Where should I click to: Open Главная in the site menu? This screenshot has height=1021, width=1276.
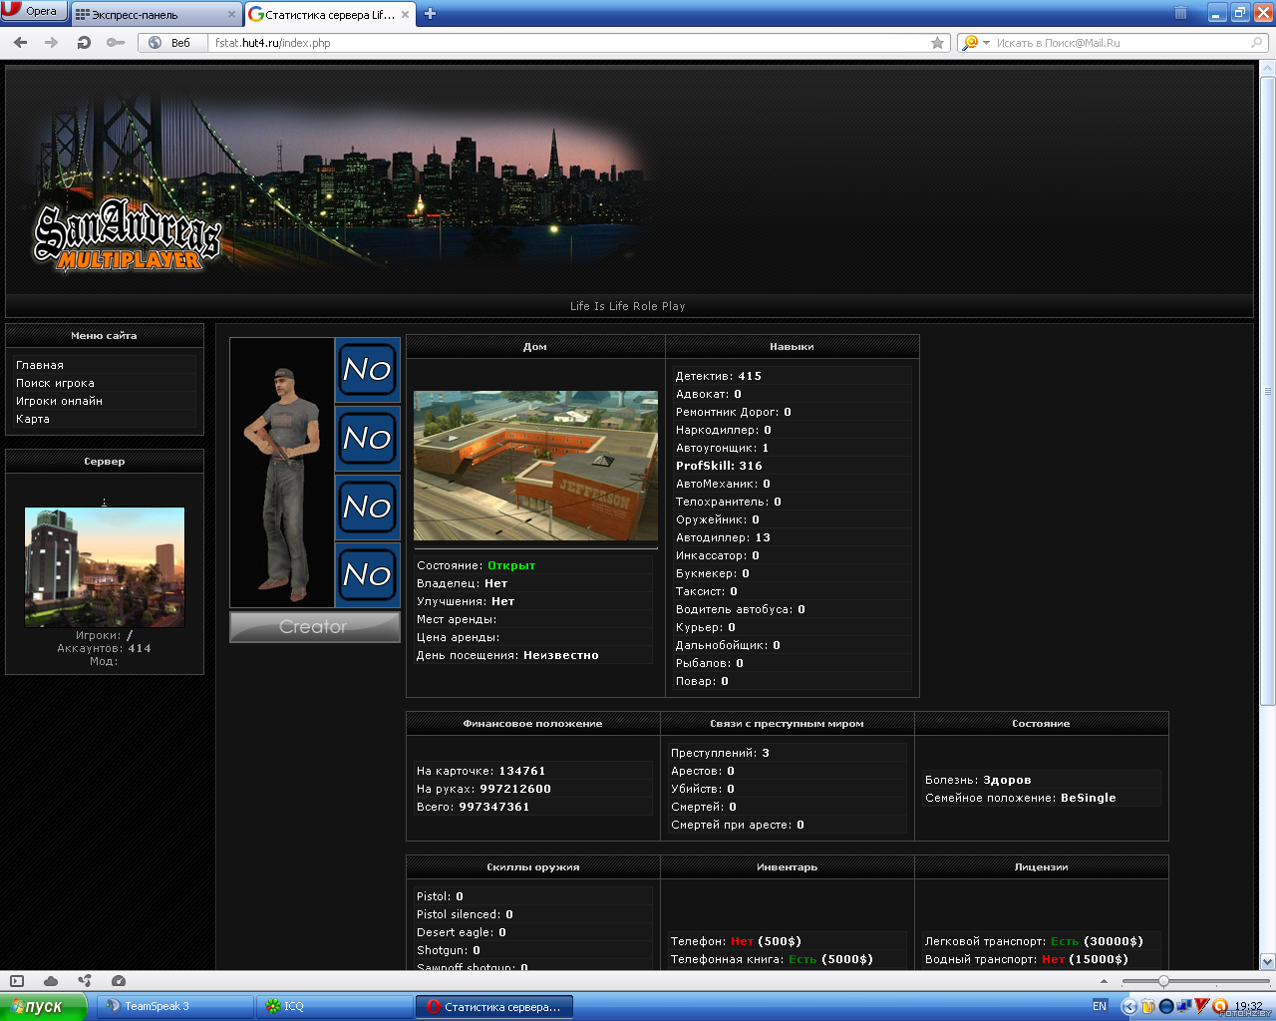coord(40,365)
